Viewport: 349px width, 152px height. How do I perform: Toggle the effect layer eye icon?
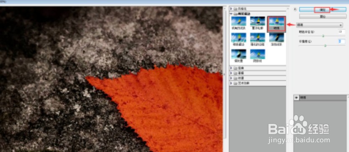point(296,98)
